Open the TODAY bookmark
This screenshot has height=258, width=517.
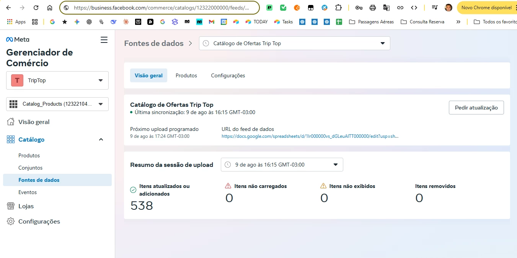(x=257, y=22)
